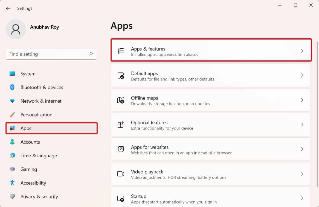Open the Startup row chevron

coord(302,198)
